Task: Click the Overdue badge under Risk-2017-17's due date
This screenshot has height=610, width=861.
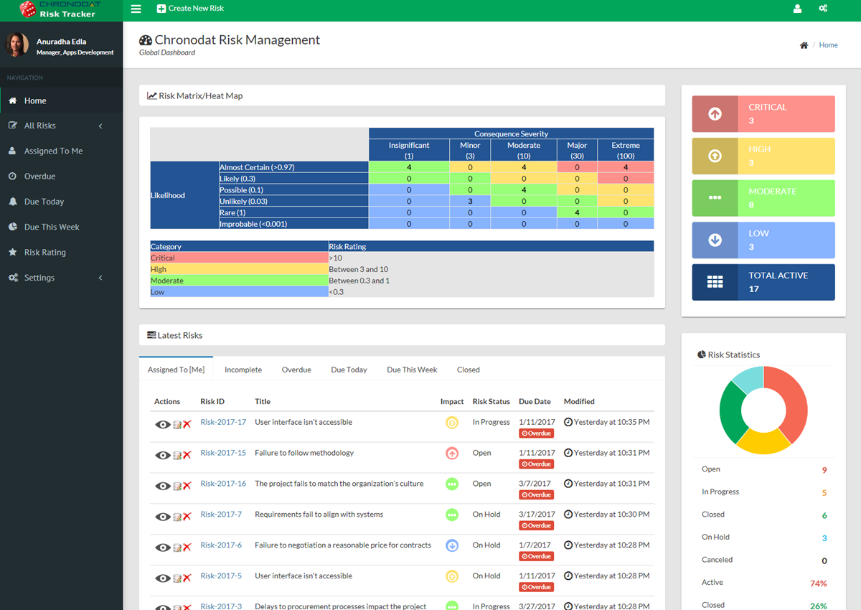Action: (x=537, y=433)
